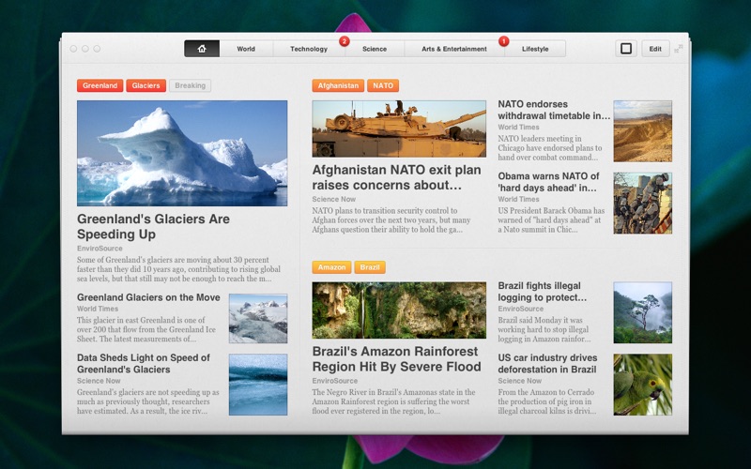Open headline "Greenland's Glaciers Are Speeding Up"
Image resolution: width=751 pixels, height=469 pixels.
pyautogui.click(x=153, y=226)
